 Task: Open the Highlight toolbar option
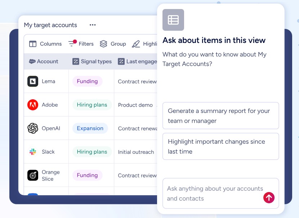click(x=144, y=44)
